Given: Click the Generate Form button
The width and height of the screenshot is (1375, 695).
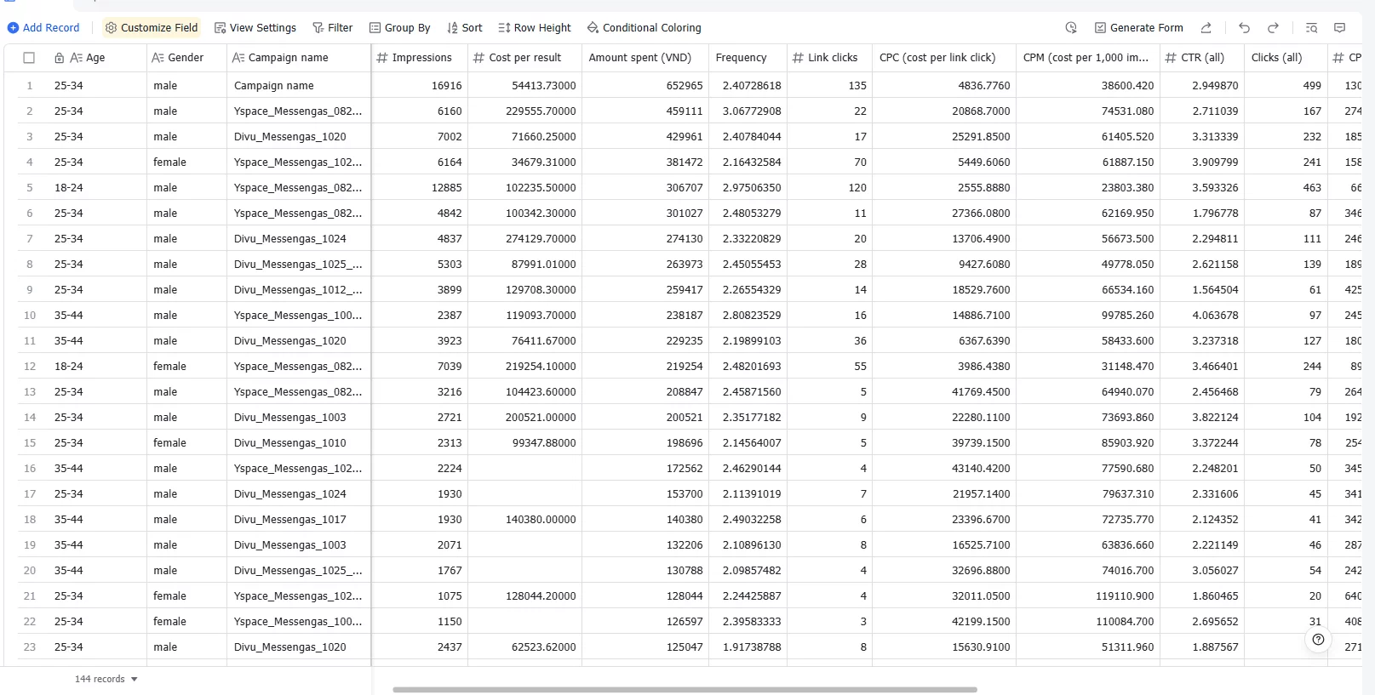Looking at the screenshot, I should [x=1138, y=28].
